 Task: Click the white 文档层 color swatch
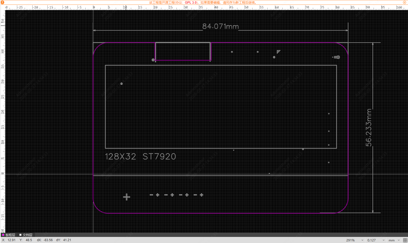tap(20, 235)
